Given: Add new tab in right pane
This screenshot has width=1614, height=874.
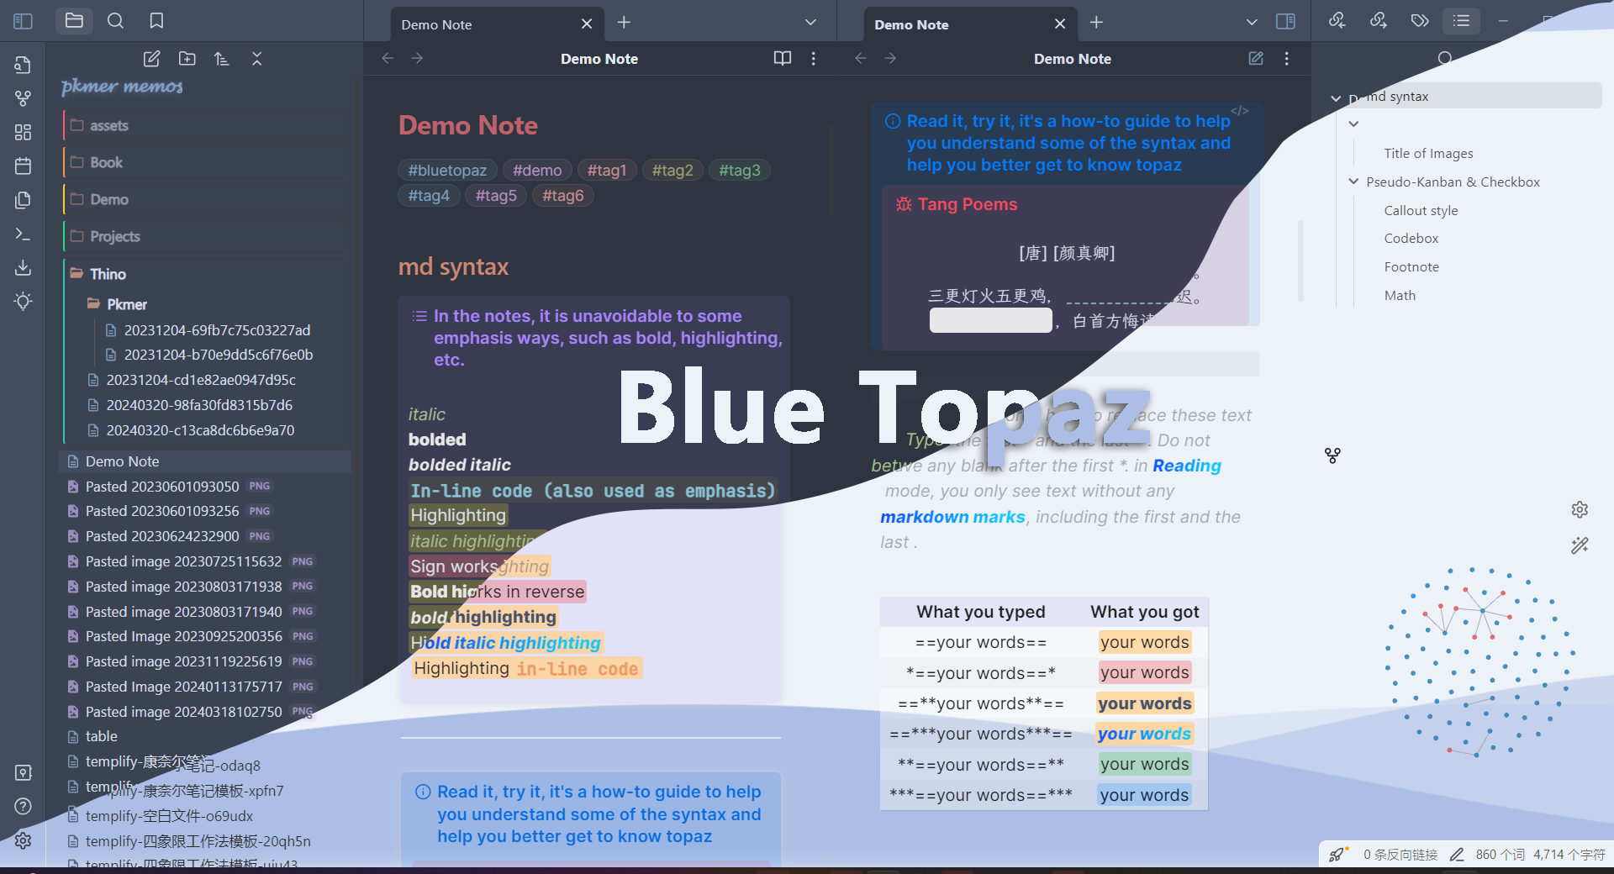Looking at the screenshot, I should (x=1096, y=23).
